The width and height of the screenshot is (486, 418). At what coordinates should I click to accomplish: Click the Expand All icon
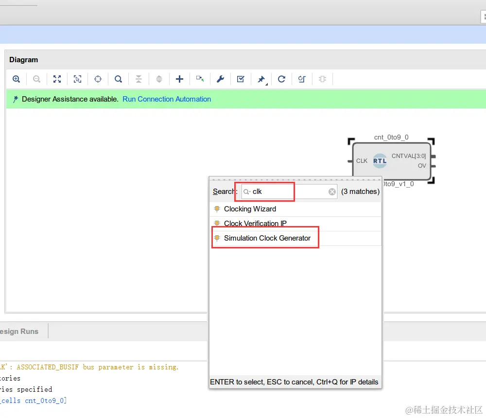click(159, 79)
